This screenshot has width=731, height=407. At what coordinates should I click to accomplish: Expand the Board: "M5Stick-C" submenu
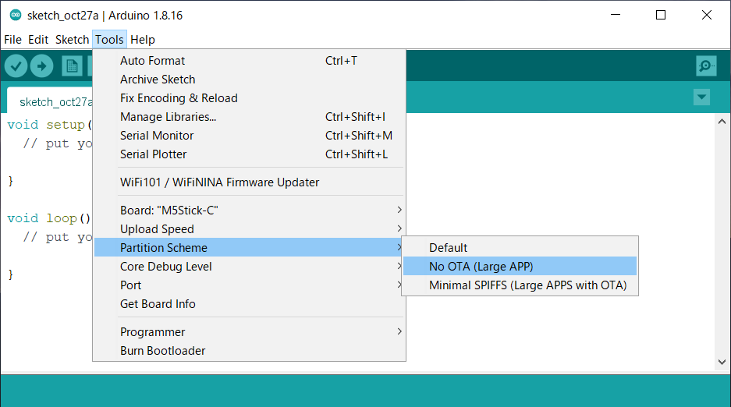250,210
